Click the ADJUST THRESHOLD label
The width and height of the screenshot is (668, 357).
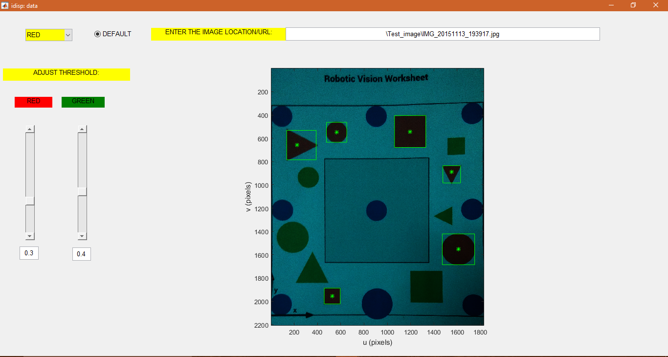[x=66, y=74]
